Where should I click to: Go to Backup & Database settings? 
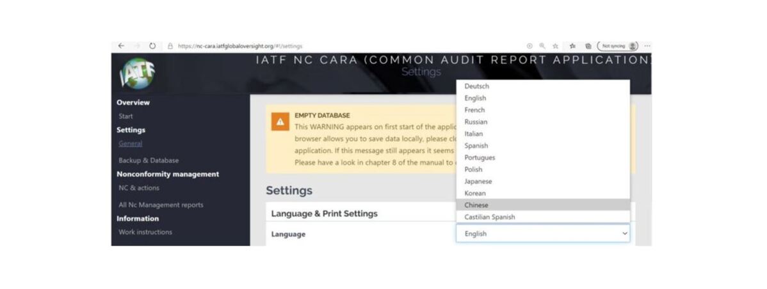point(149,160)
